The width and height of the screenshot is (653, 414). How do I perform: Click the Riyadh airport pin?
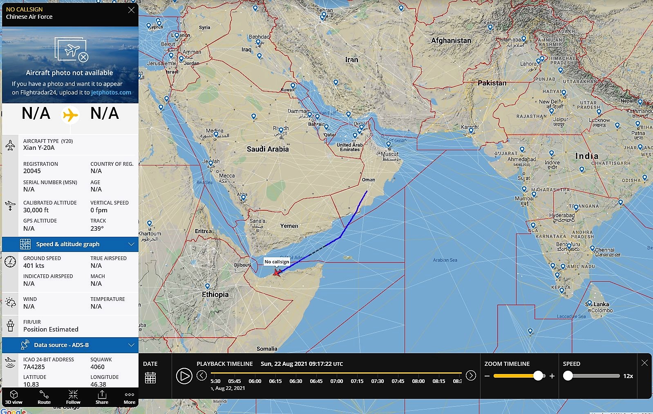(281, 131)
